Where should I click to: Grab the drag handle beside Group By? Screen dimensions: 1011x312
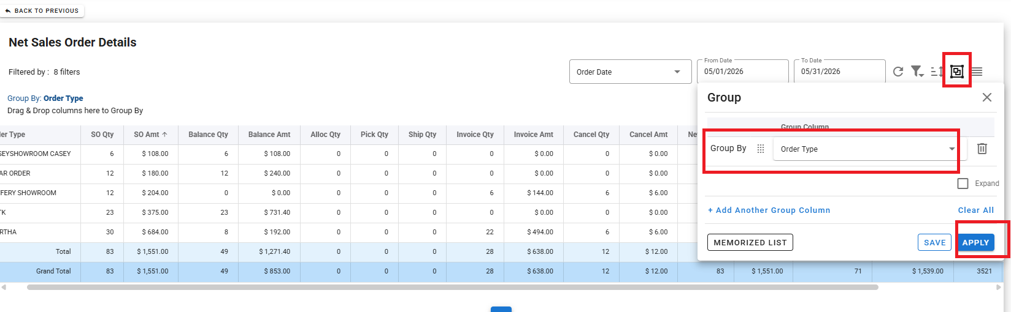(x=761, y=149)
